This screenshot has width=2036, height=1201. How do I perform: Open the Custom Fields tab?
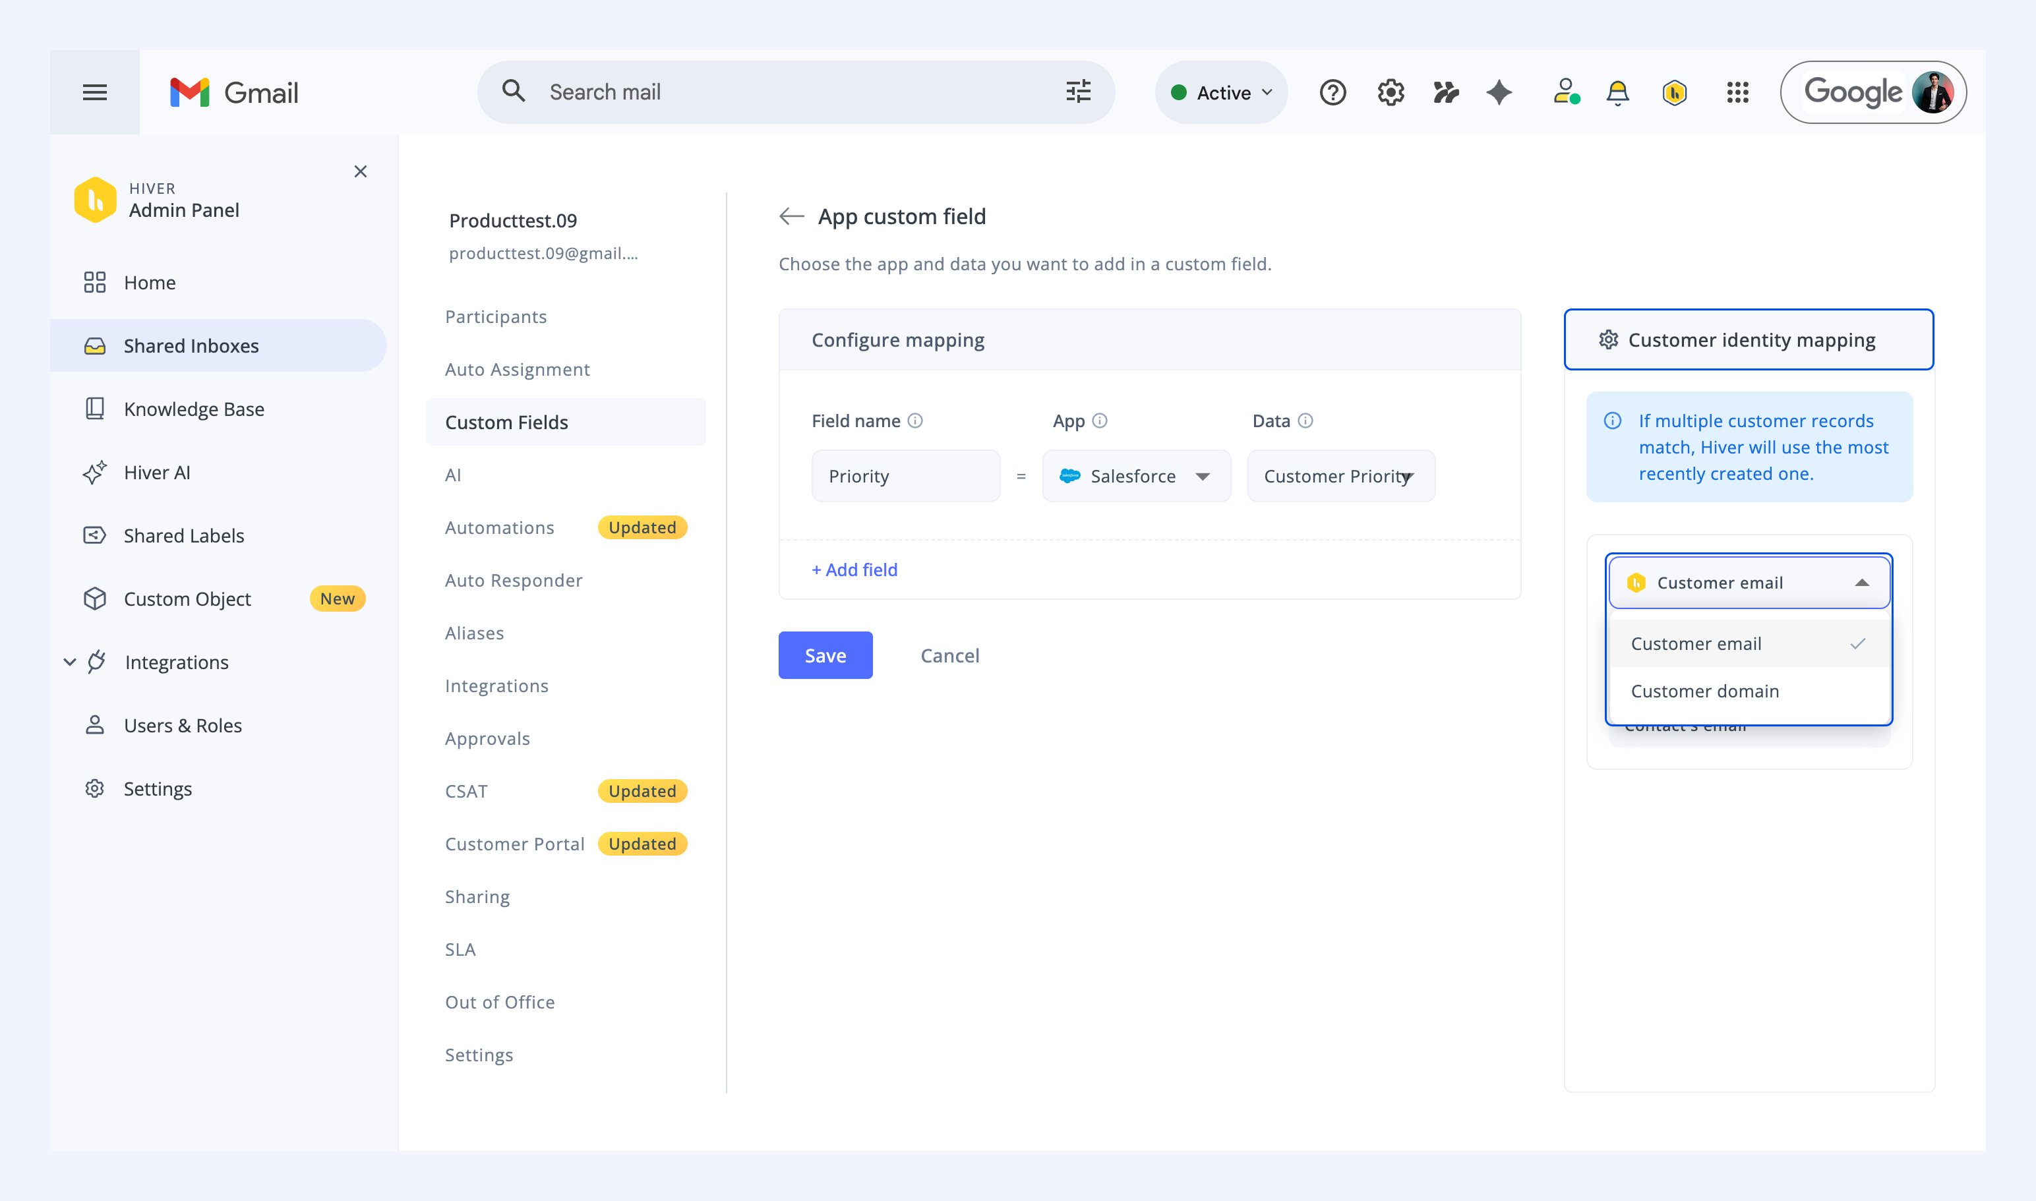(x=566, y=422)
